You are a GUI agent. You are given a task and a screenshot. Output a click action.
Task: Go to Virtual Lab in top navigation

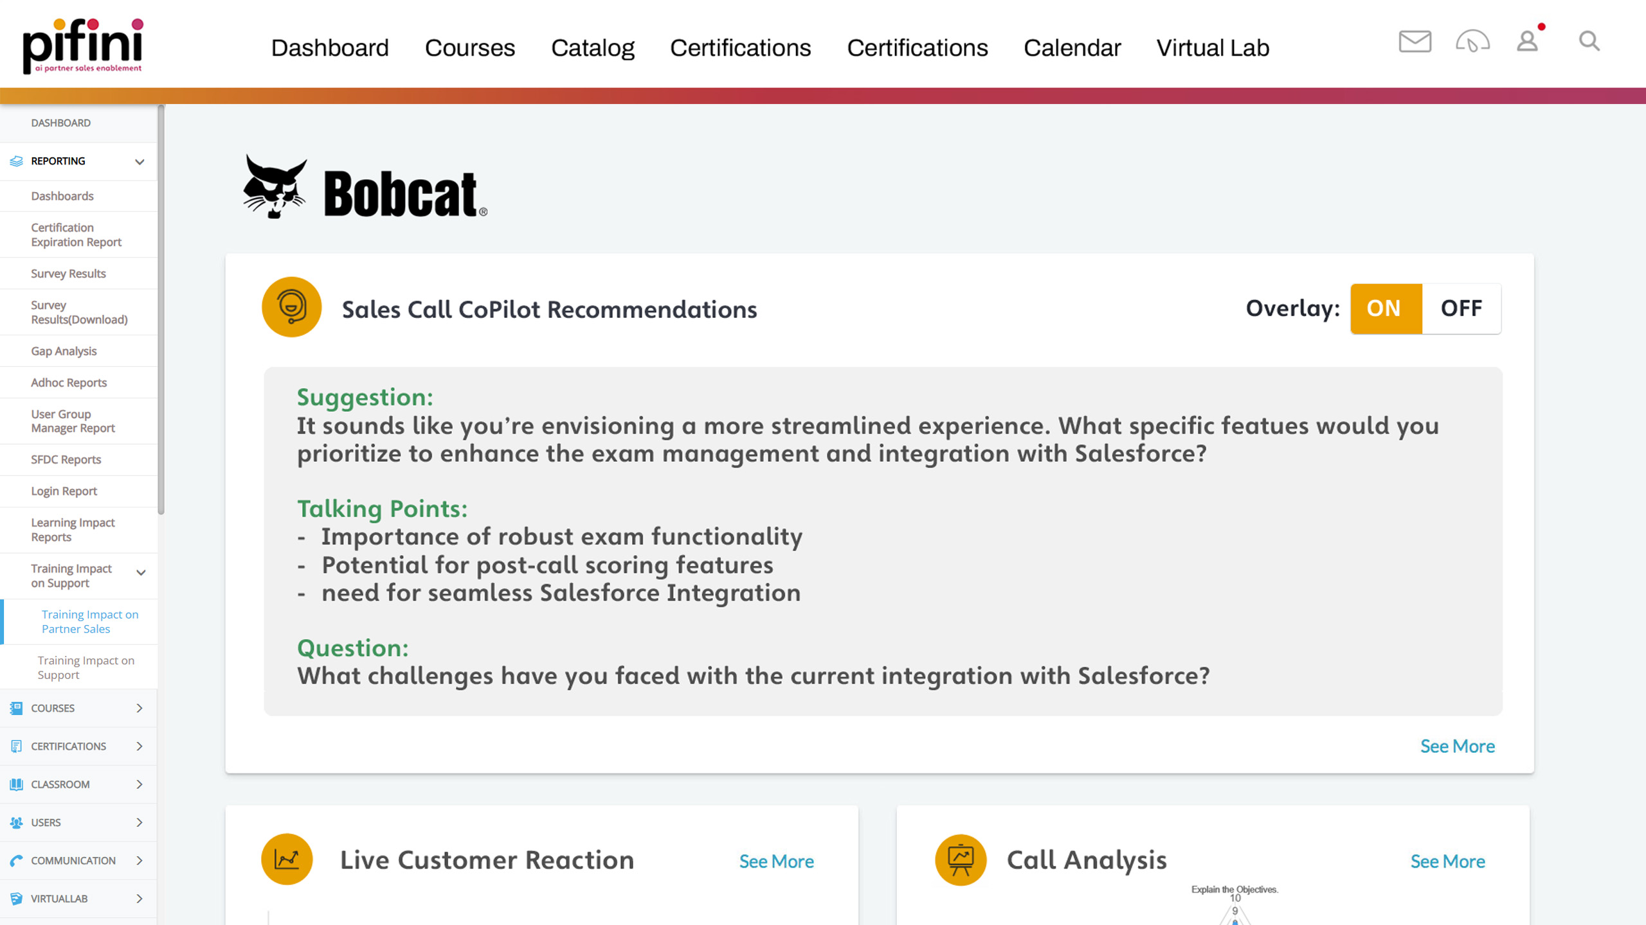pyautogui.click(x=1213, y=48)
